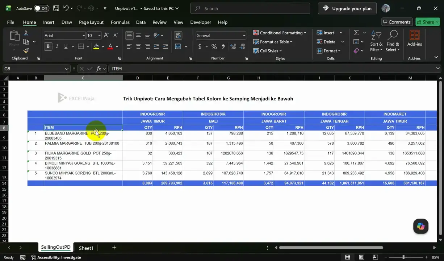This screenshot has width=444, height=261.
Task: Apply Comma Style format
Action: click(223, 46)
